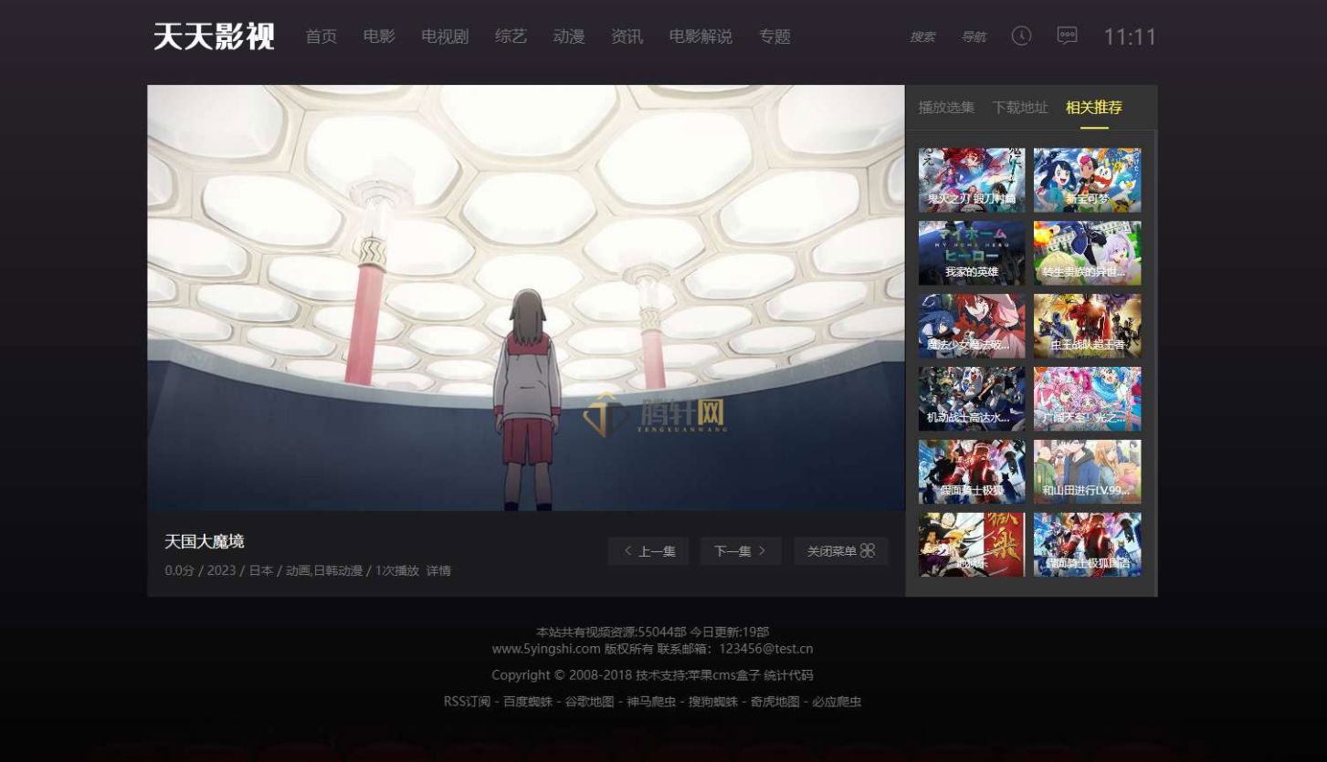This screenshot has width=1327, height=762.
Task: Go to previous episode with 上一集
Action: click(x=648, y=551)
